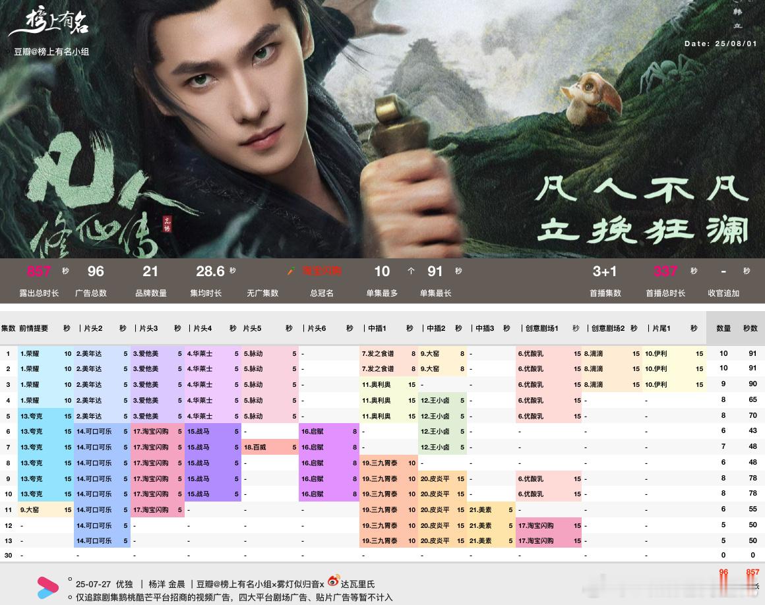Click 20.皮炎平 in the episode 9 row
765x605 pixels.
435,478
